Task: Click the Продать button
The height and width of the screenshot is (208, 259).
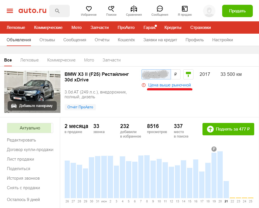Action: coord(237,11)
